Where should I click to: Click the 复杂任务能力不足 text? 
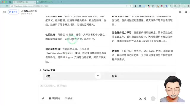[122, 32]
